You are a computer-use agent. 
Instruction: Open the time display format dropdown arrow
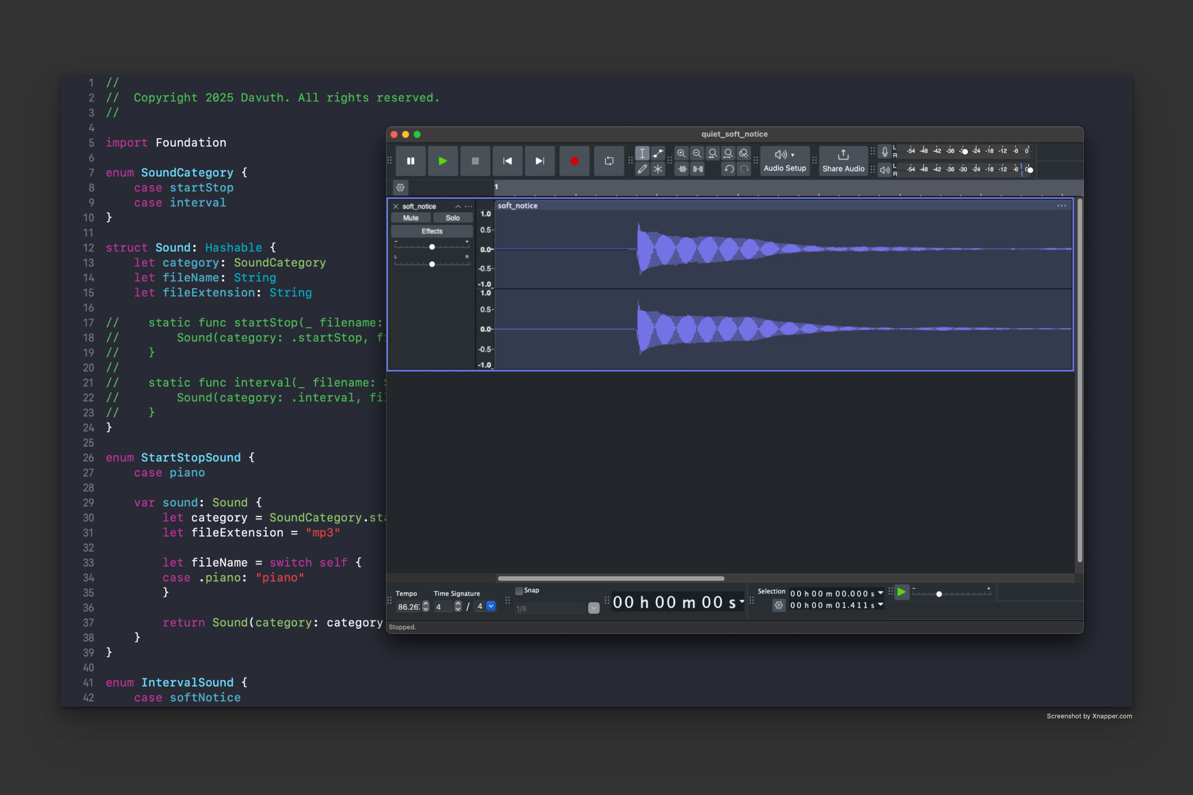pos(741,602)
